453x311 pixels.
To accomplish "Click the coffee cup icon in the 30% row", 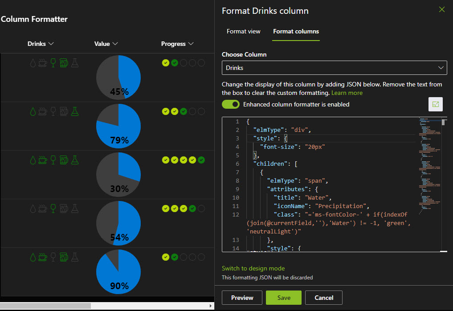I will click(43, 160).
